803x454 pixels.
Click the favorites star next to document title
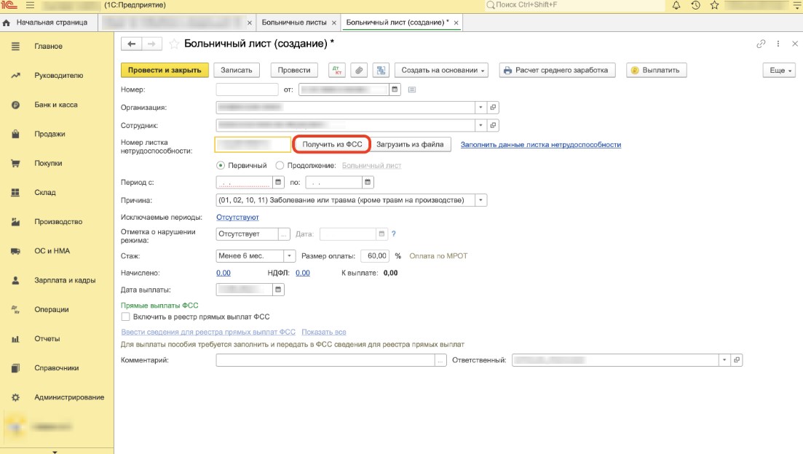click(174, 44)
